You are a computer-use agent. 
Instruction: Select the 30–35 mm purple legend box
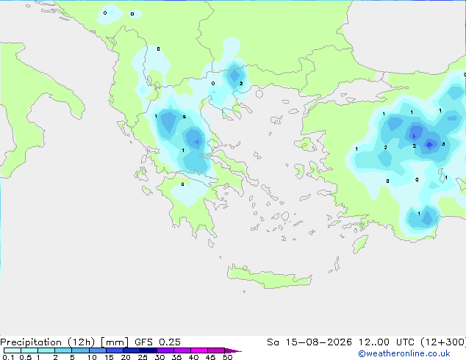(165, 350)
